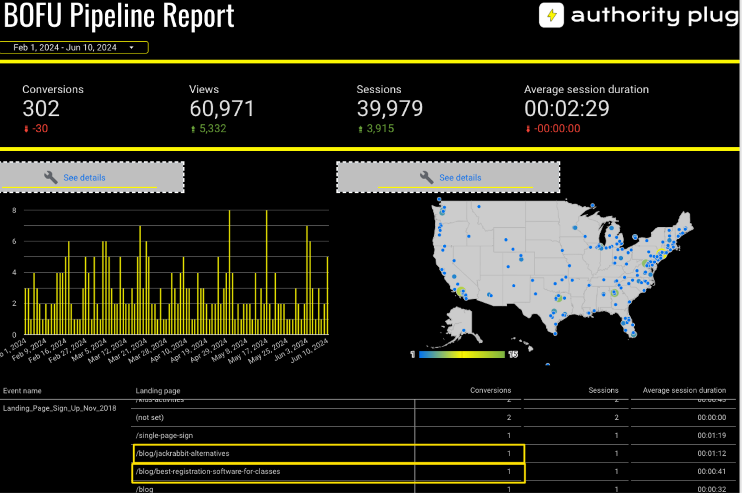Click red down arrow under Average session duration
742x493 pixels.
(528, 129)
